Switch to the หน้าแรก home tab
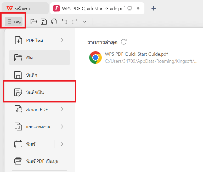 [x=25, y=8]
